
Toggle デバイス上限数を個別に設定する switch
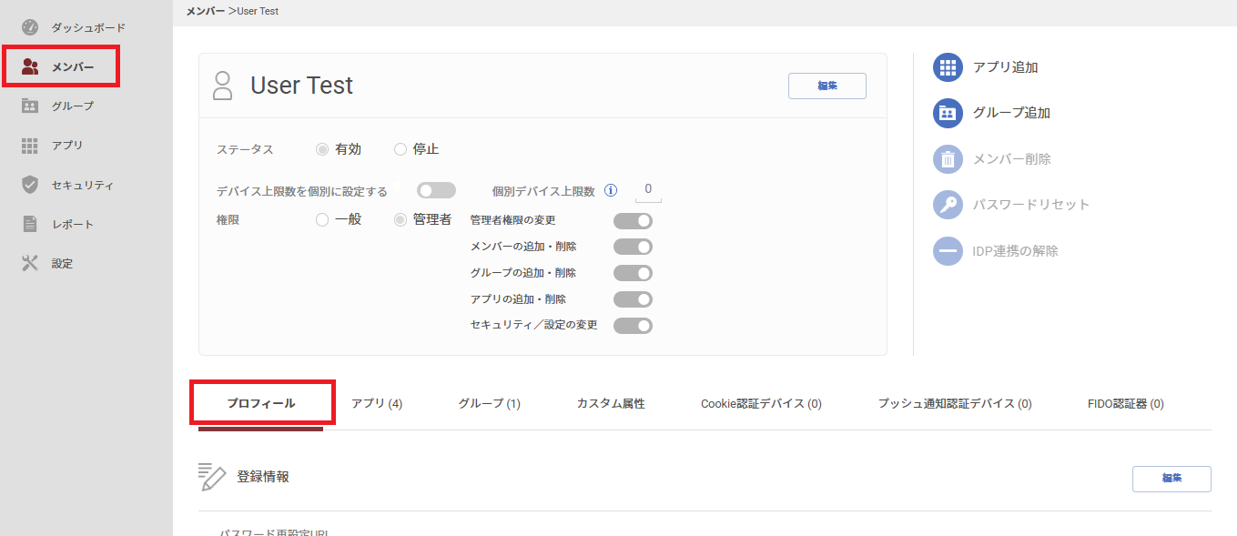coord(436,190)
